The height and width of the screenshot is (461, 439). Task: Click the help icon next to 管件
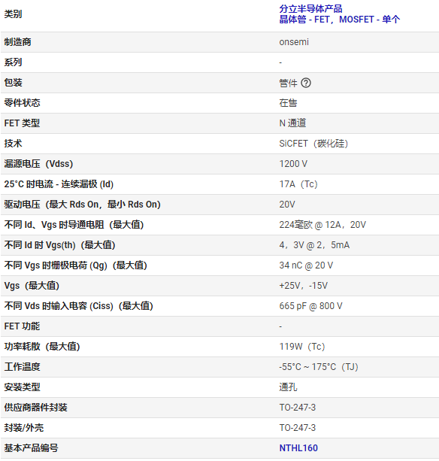coord(306,83)
